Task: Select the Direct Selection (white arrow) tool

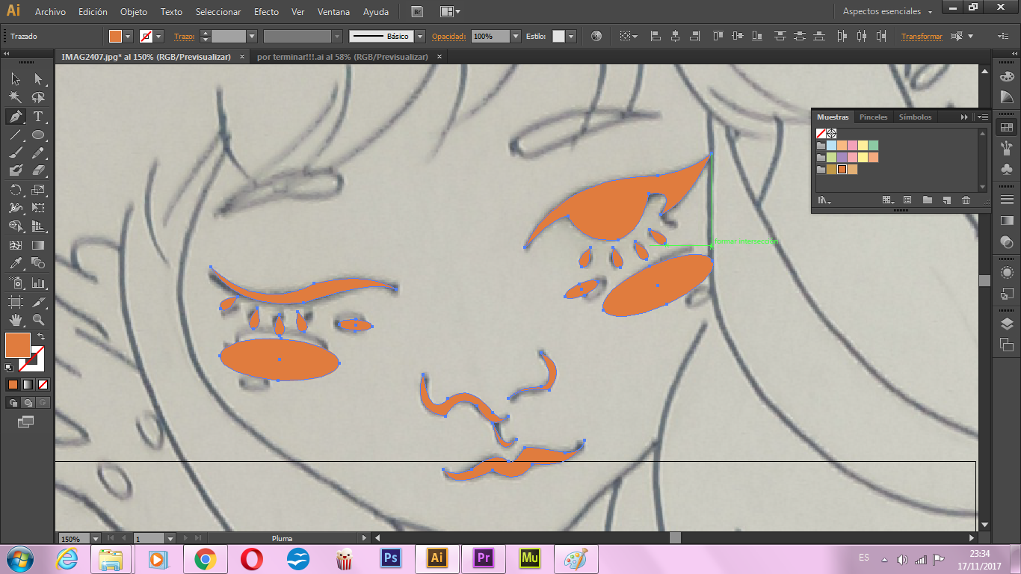Action: (x=38, y=79)
